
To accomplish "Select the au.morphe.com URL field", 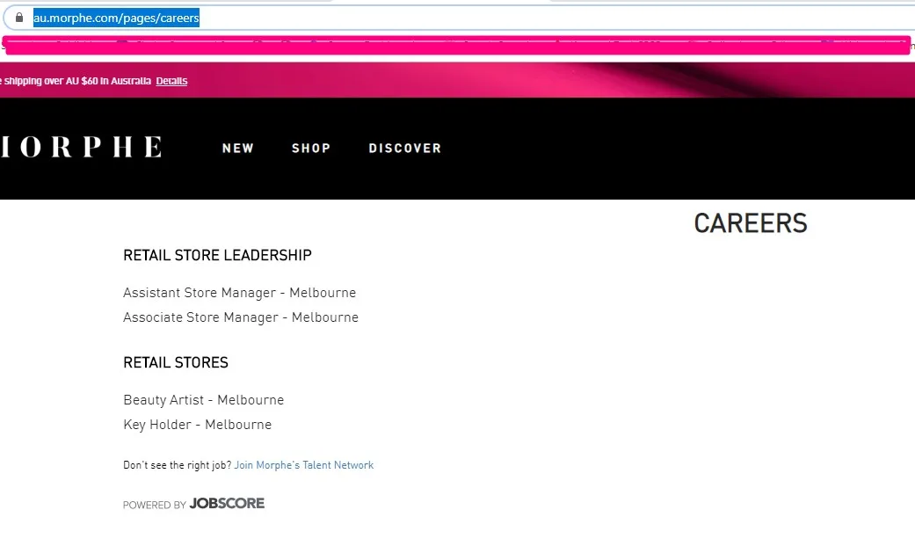I will [x=117, y=18].
